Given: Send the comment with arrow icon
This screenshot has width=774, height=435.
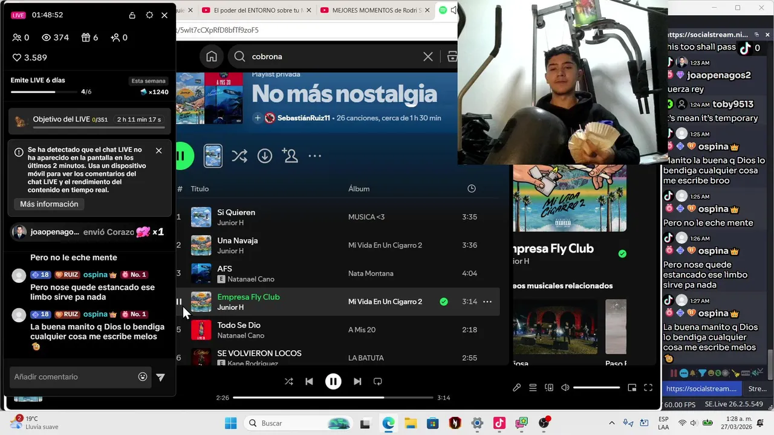Looking at the screenshot, I should coord(160,376).
